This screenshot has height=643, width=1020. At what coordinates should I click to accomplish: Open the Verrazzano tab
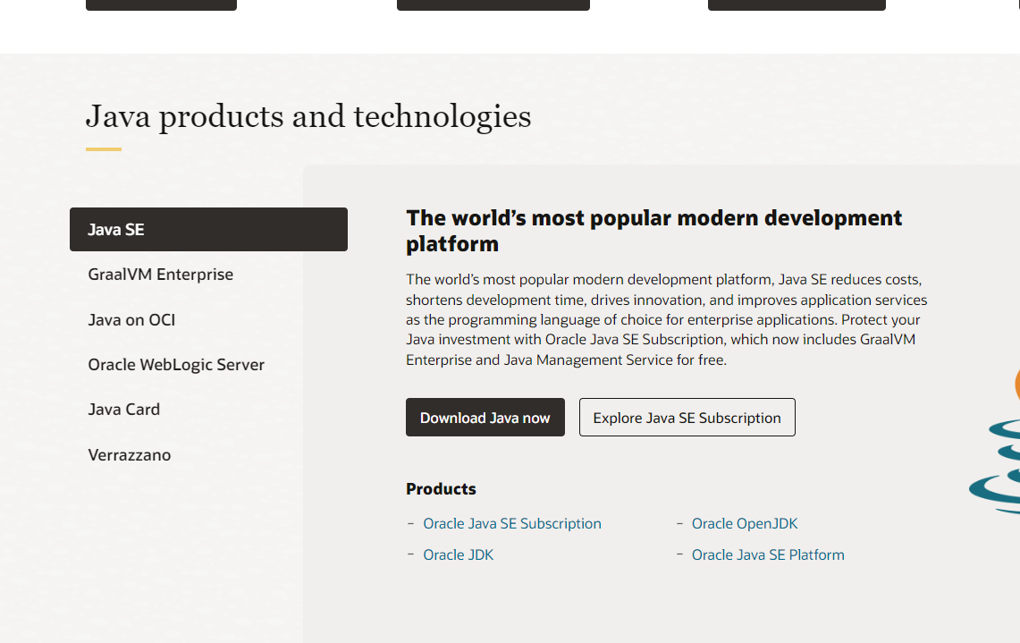pos(130,454)
